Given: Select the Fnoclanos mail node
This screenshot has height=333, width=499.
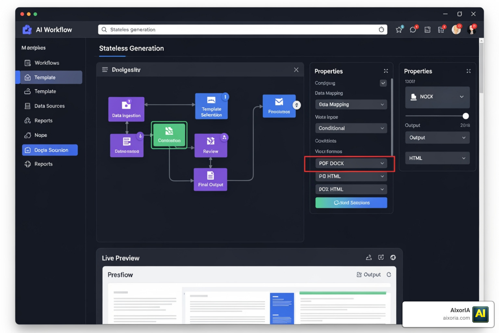Looking at the screenshot, I should click(x=279, y=106).
